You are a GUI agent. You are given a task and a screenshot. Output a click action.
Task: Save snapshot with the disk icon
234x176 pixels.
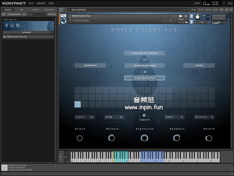(x=171, y=21)
